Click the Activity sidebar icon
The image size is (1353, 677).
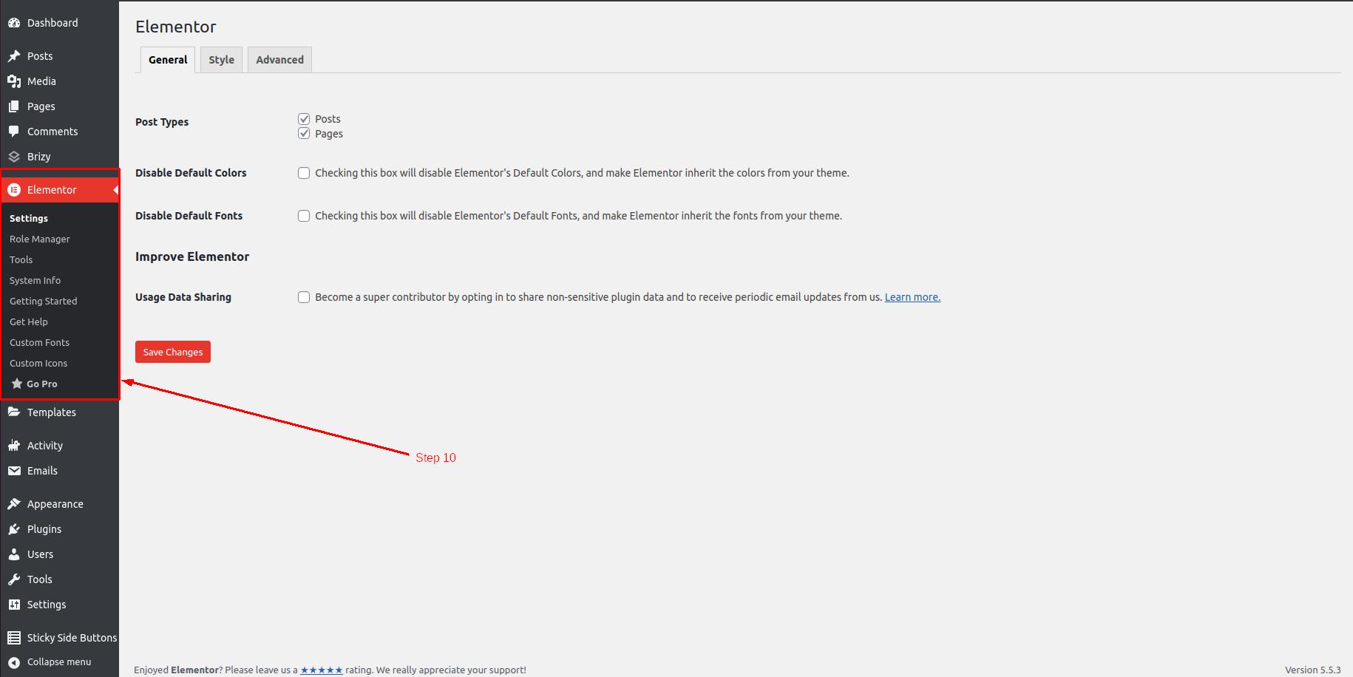coord(14,446)
